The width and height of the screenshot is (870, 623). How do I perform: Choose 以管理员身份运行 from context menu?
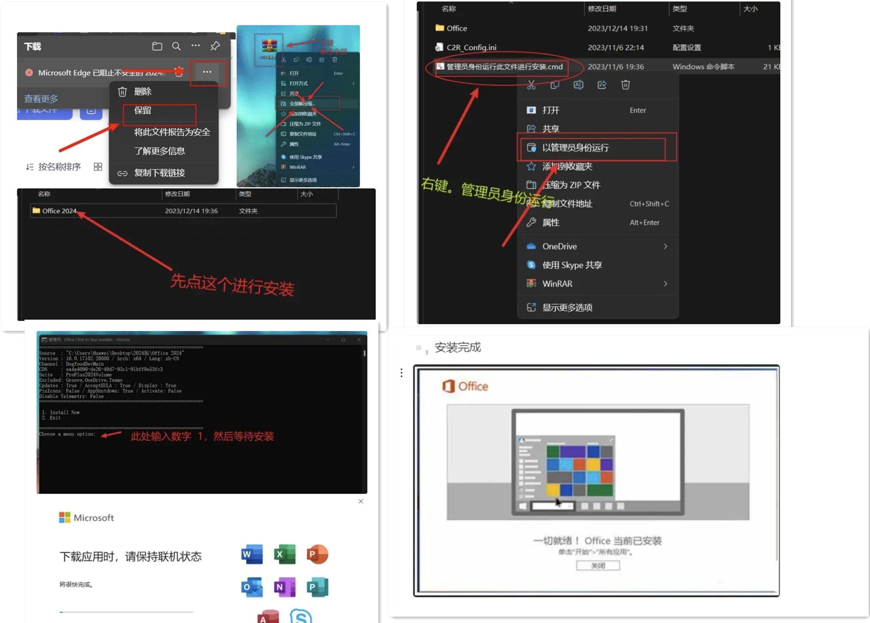575,148
